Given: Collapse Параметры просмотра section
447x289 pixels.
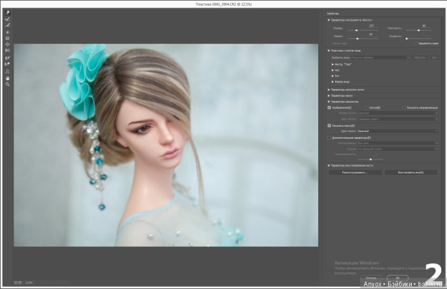Looking at the screenshot, I should (x=329, y=101).
